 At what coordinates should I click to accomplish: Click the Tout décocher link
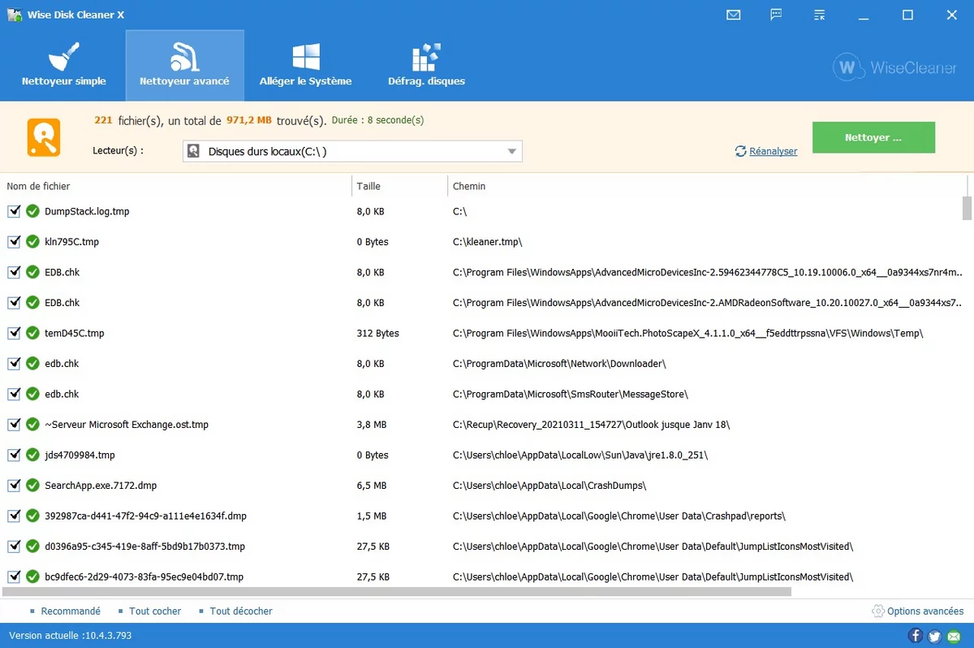[241, 611]
